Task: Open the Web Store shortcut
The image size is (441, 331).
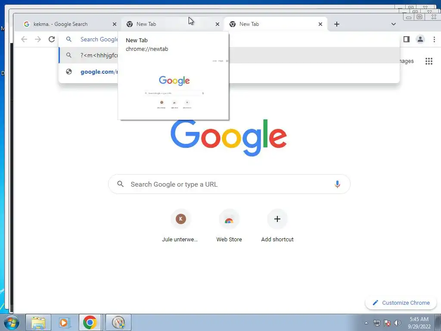Action: click(x=229, y=226)
